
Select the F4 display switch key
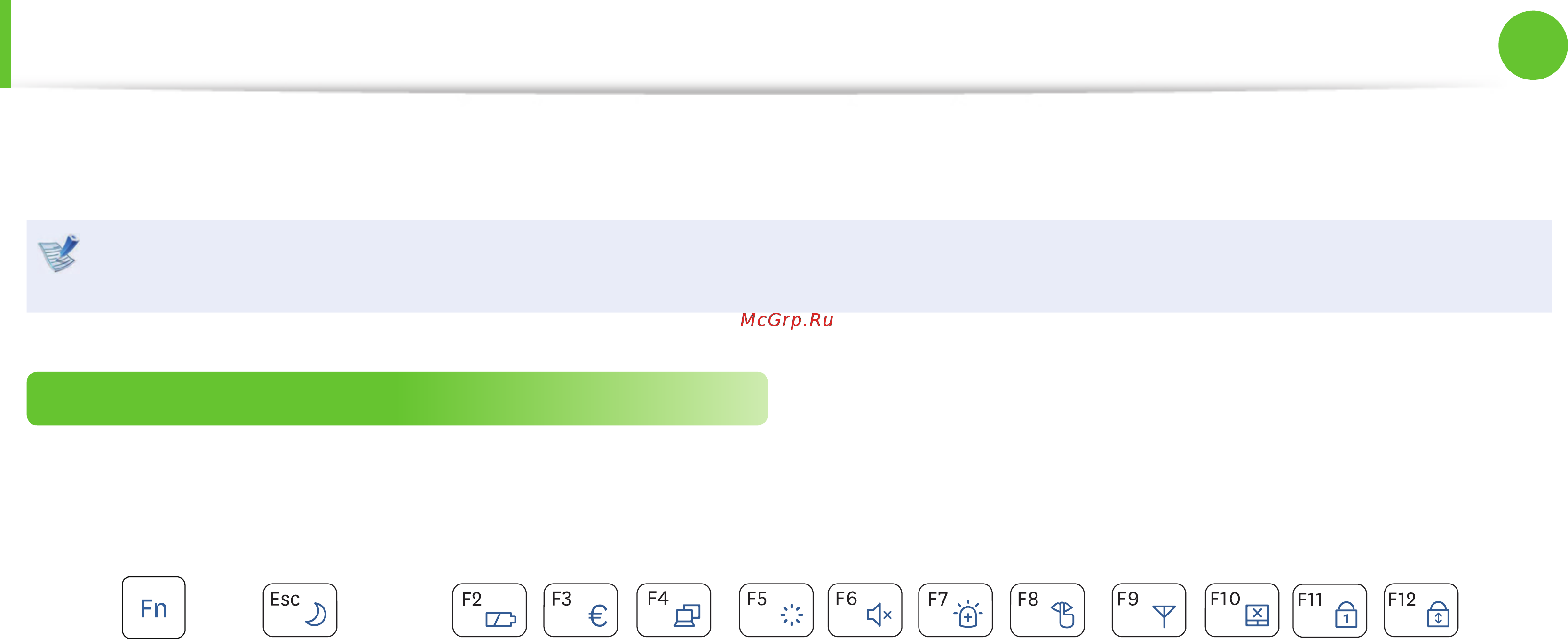[674, 610]
